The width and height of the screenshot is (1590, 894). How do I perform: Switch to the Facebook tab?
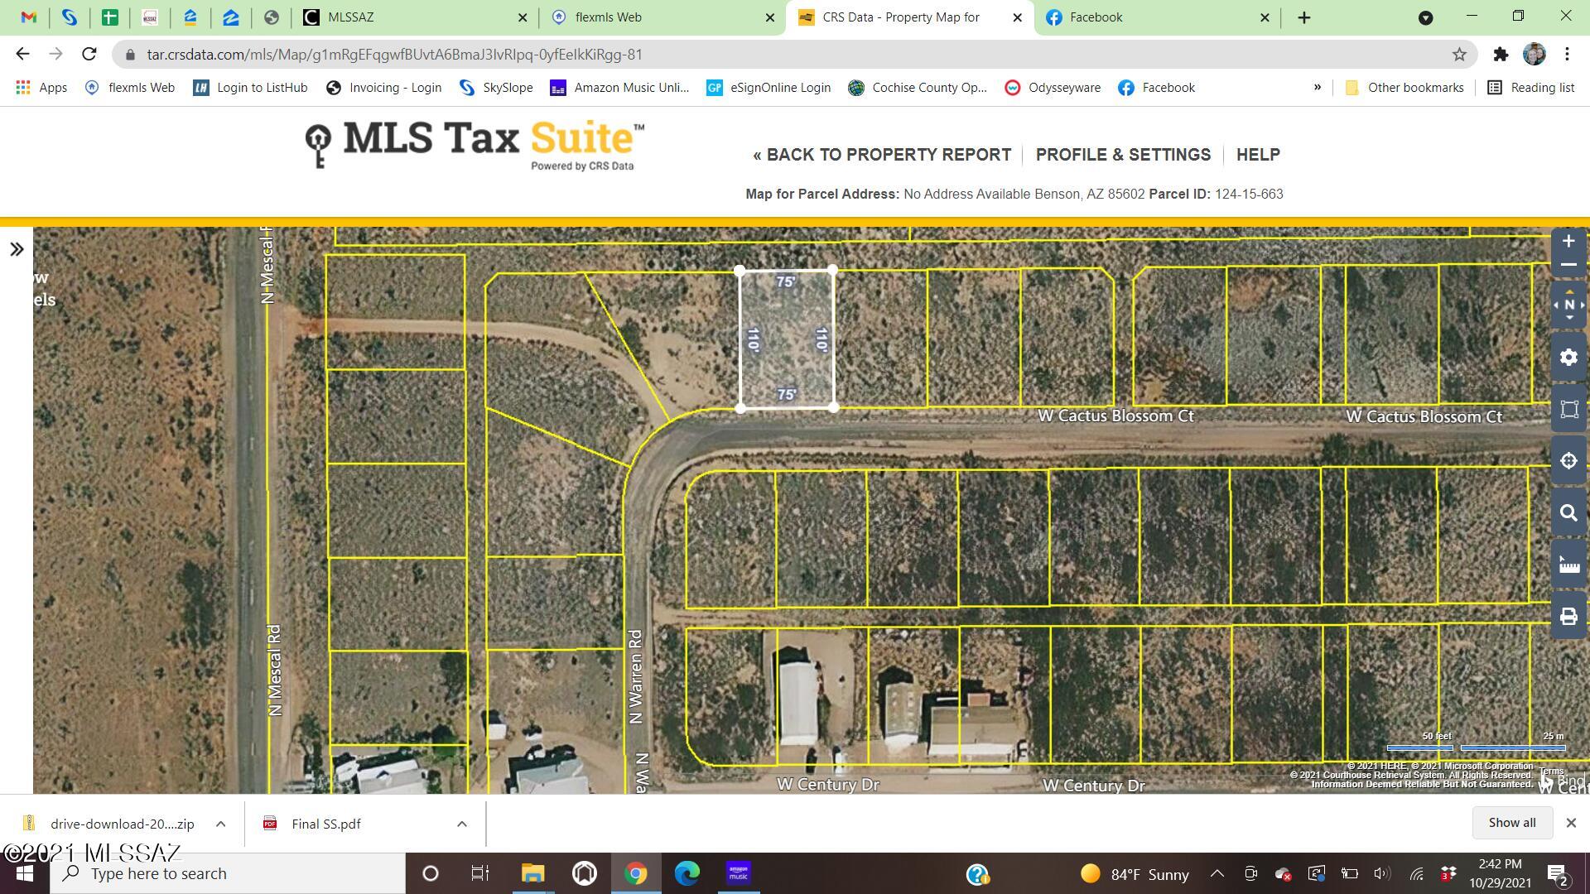[1156, 17]
